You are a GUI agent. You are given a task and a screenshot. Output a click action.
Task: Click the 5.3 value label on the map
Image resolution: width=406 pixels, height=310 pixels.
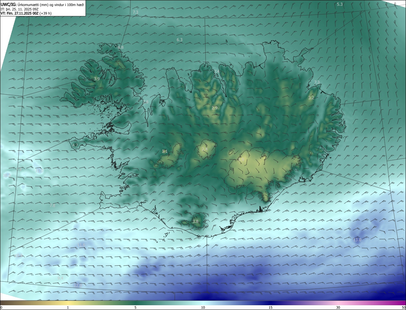pos(340,4)
